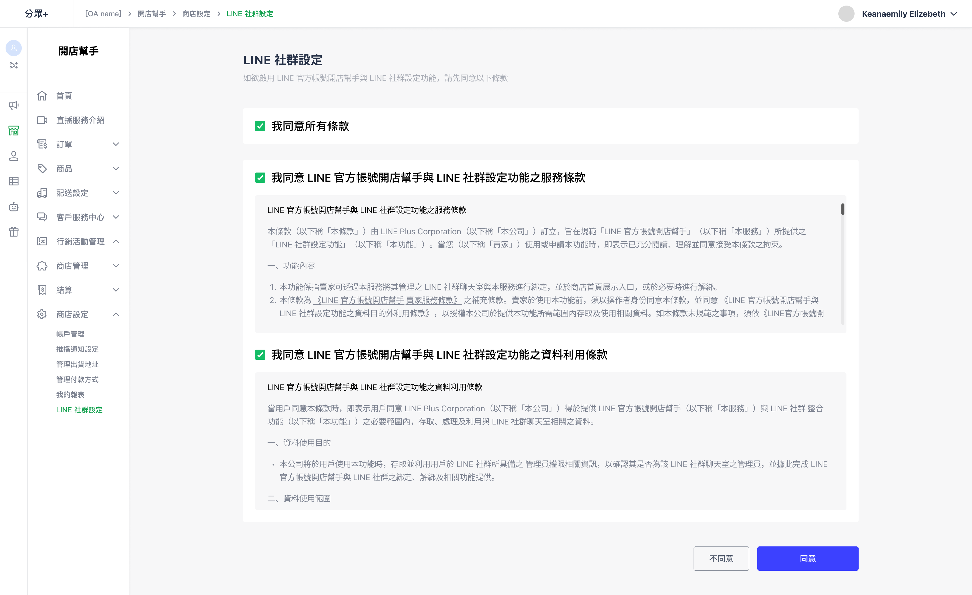972x595 pixels.
Task: Toggle the 服務條款 agreement checkbox
Action: click(260, 178)
